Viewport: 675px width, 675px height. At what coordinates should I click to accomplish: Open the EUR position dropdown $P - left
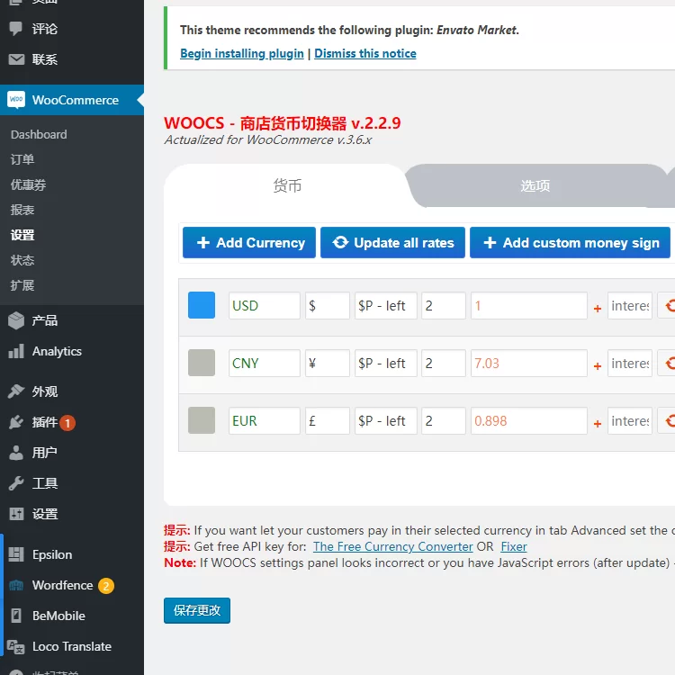pos(386,420)
